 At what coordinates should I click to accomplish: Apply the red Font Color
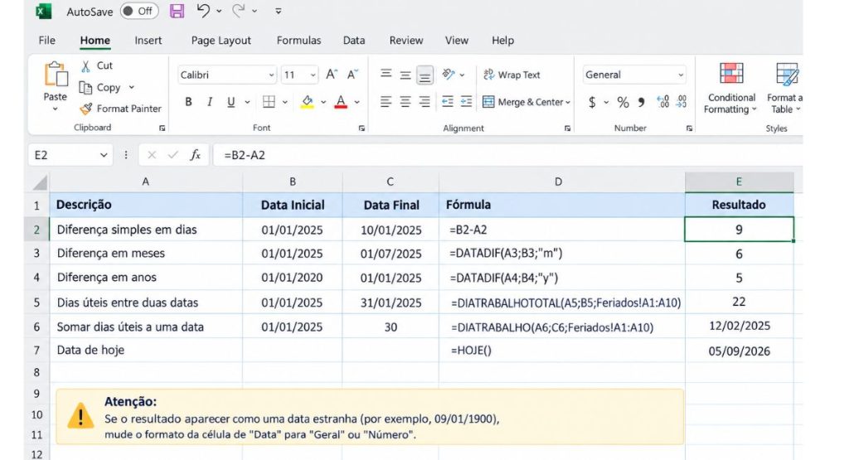click(x=341, y=102)
